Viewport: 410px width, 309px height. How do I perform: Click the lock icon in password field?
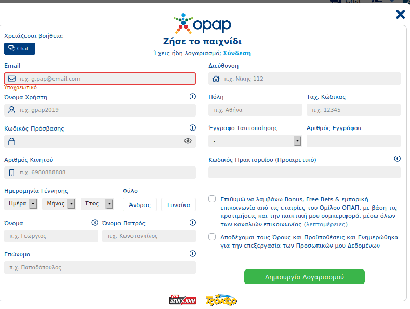[x=12, y=141]
